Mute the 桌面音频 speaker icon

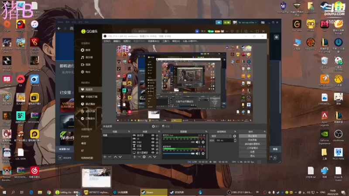pyautogui.click(x=198, y=153)
